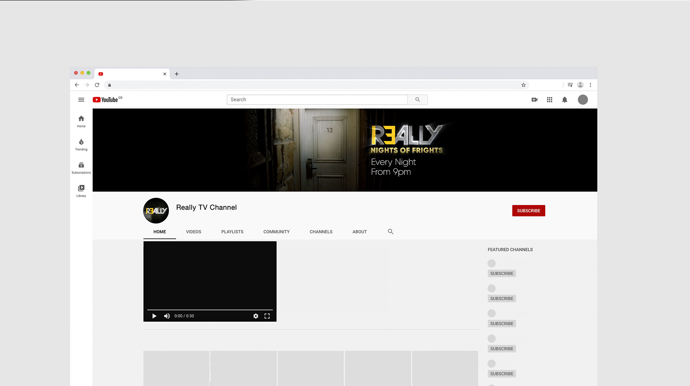Switch to the VIDEOS tab
This screenshot has width=690, height=386.
194,232
